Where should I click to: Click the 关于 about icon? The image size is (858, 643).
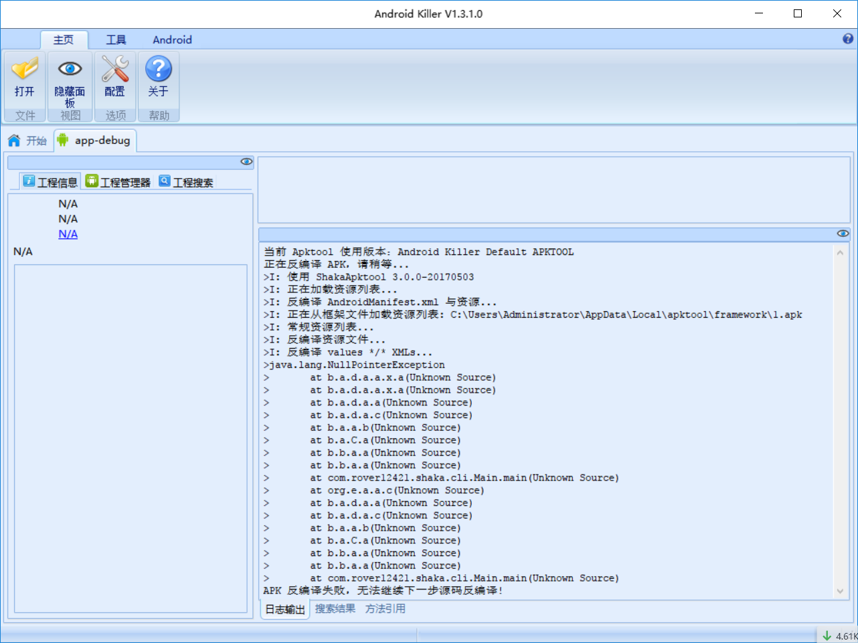pyautogui.click(x=158, y=68)
